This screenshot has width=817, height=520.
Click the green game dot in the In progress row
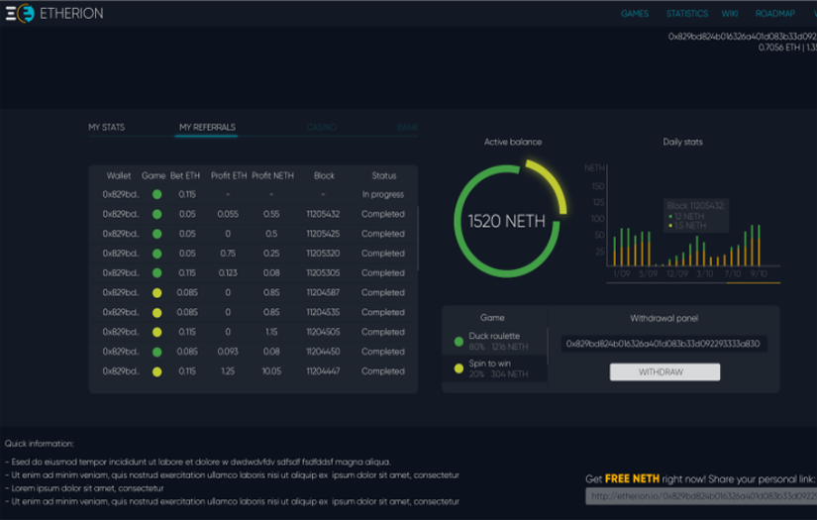point(156,194)
